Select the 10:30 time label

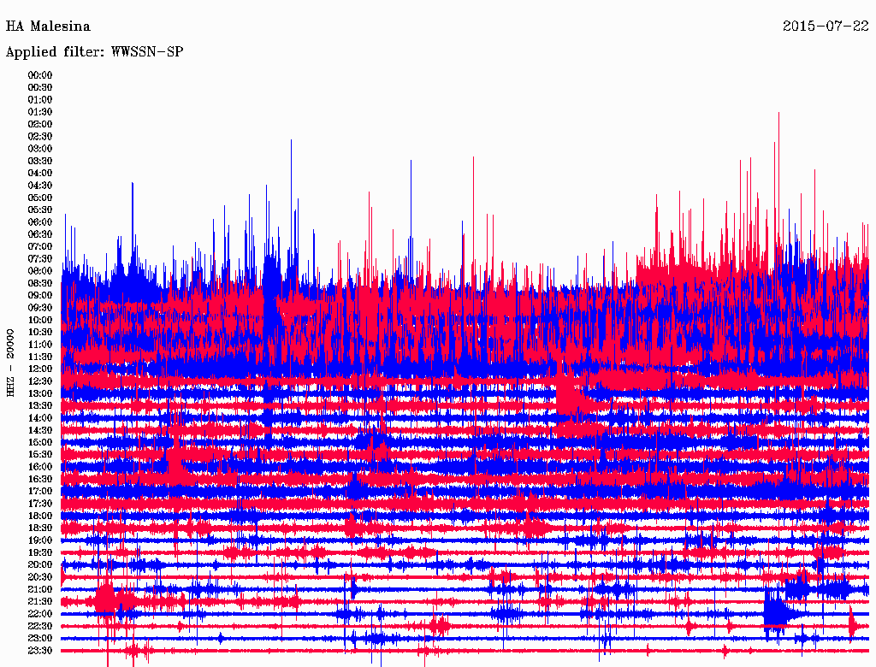coord(40,333)
